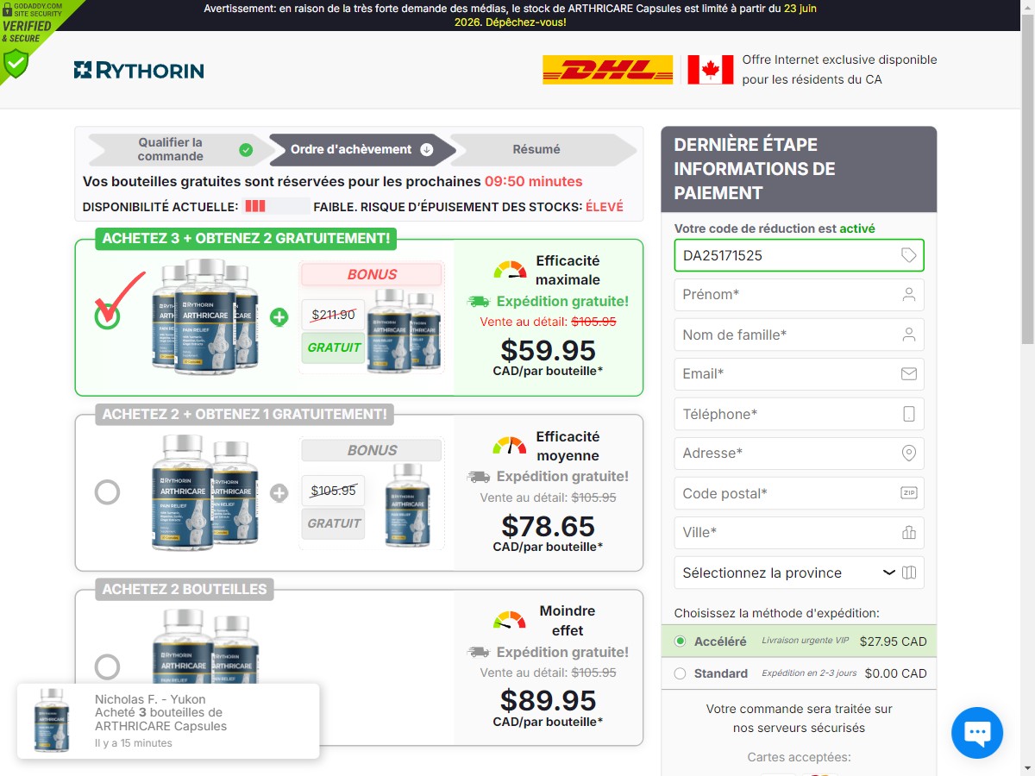The width and height of the screenshot is (1035, 776).
Task: Go to Résumé step
Action: 543,149
